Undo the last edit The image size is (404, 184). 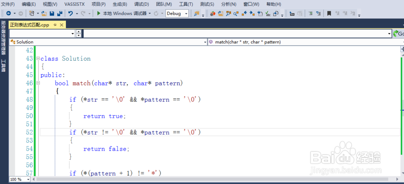pyautogui.click(x=70, y=13)
